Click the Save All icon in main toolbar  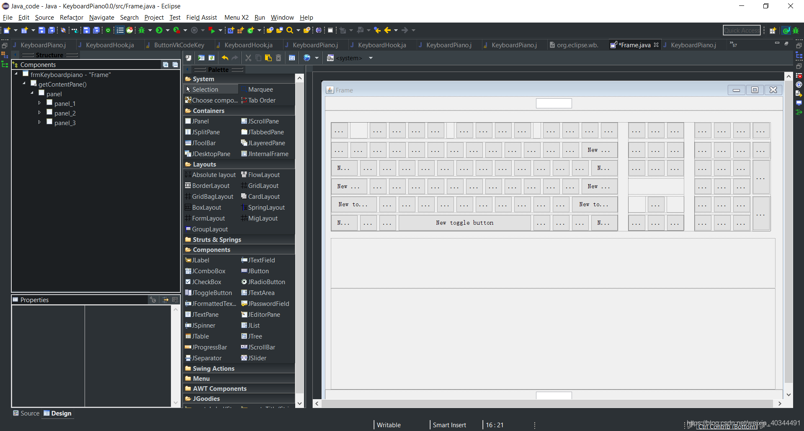tap(52, 30)
